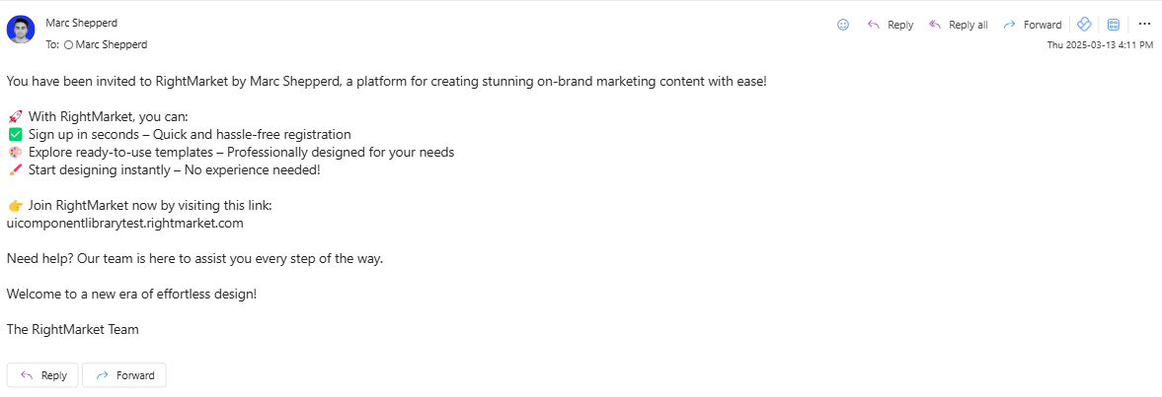Forward the email from the header toolbar

[1032, 25]
